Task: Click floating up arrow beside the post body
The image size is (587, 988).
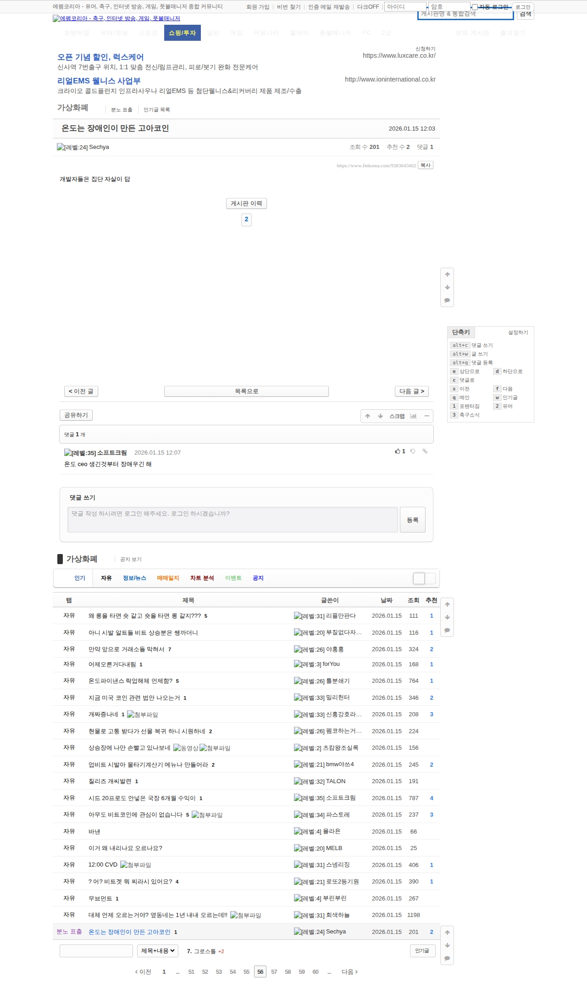Action: click(x=447, y=274)
